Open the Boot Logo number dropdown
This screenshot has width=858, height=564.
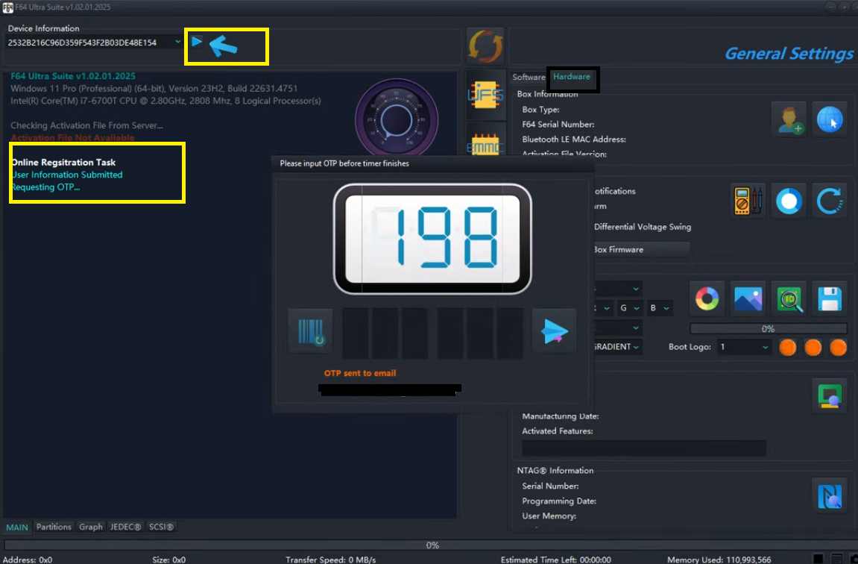tap(744, 347)
